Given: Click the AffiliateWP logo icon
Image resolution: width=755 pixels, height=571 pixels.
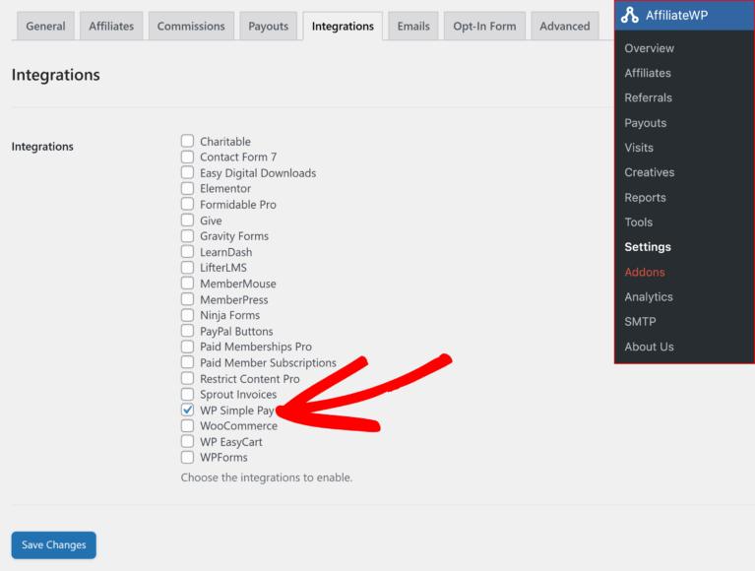Looking at the screenshot, I should [x=630, y=16].
